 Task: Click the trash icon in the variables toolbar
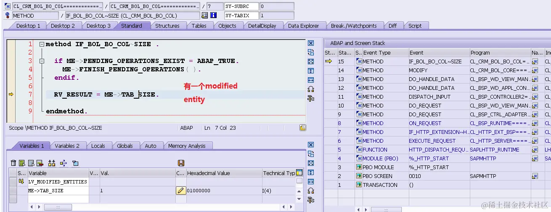[x=13, y=163]
